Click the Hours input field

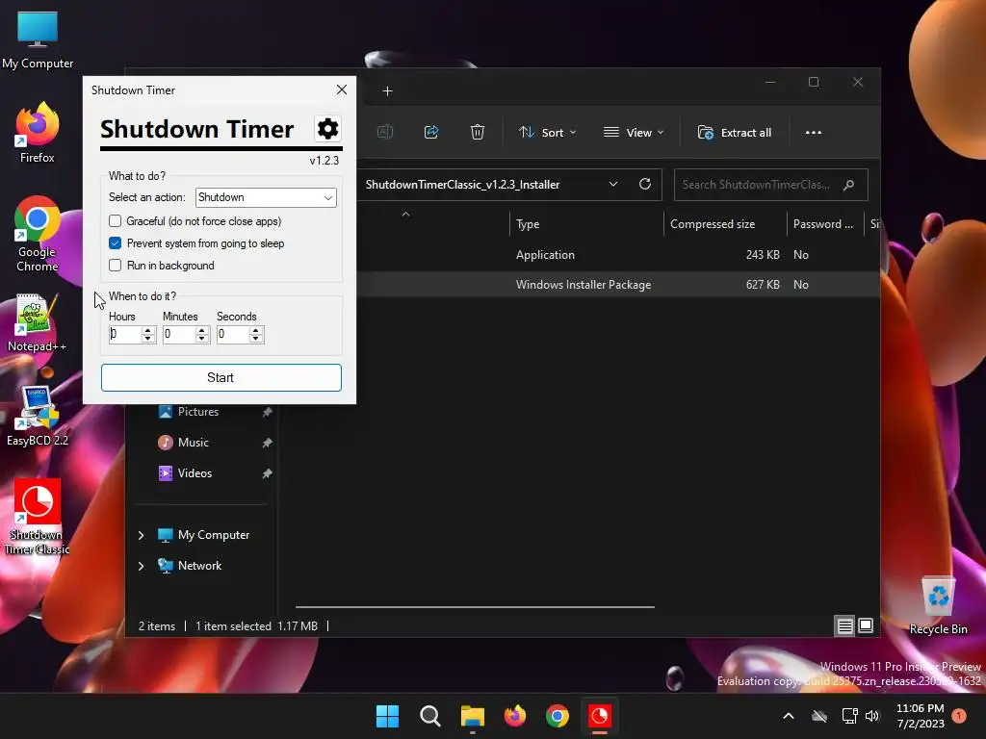click(x=125, y=334)
